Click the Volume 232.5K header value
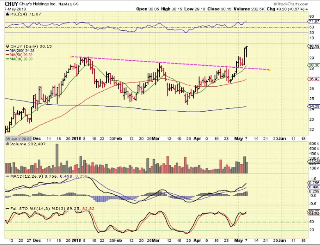Viewport: 320px width, 245px height. [x=249, y=9]
